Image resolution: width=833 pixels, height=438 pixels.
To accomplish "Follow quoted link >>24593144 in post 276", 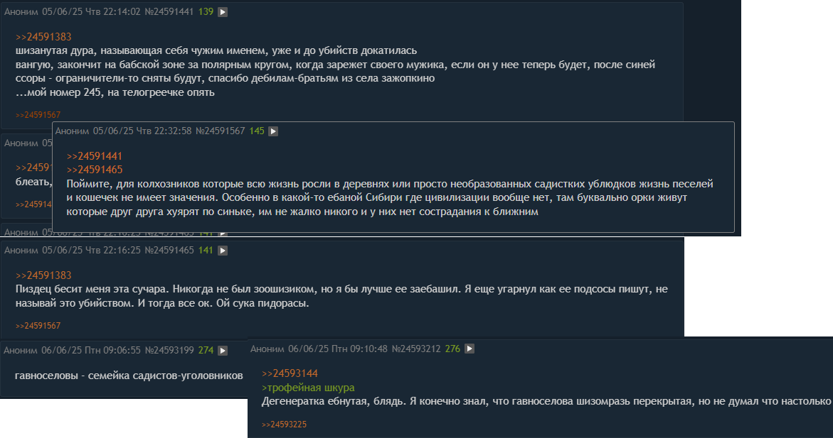I will [290, 373].
